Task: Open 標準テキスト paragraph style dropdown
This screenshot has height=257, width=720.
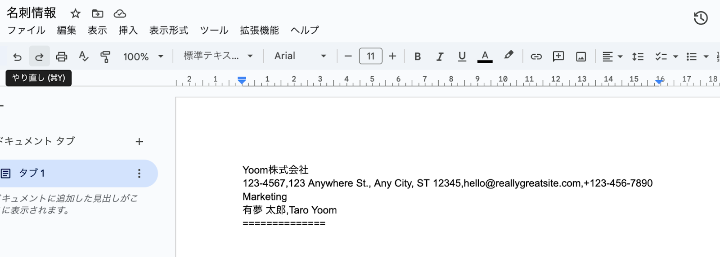Action: (x=218, y=56)
